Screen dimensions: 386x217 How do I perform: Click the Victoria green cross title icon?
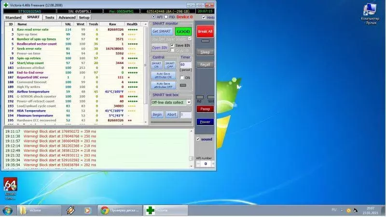[x=6, y=5]
